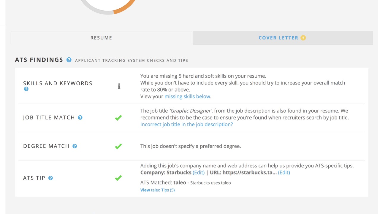Click the help icon beside Job Title Match
Viewport: 380px width, 214px height.
pyautogui.click(x=80, y=117)
